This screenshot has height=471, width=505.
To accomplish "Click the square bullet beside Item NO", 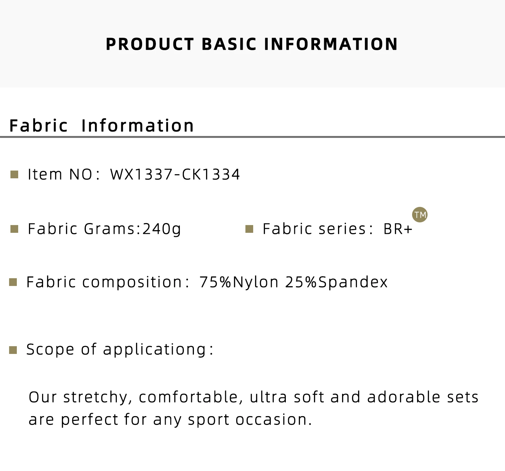I will 14,174.
